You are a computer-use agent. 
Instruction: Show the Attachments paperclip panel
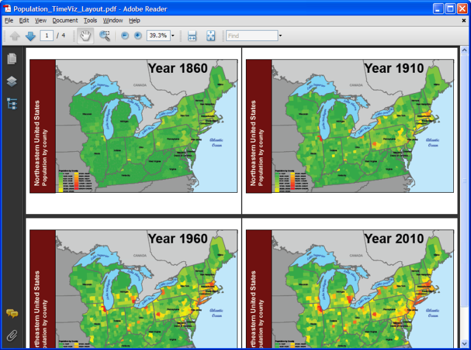tap(12, 335)
